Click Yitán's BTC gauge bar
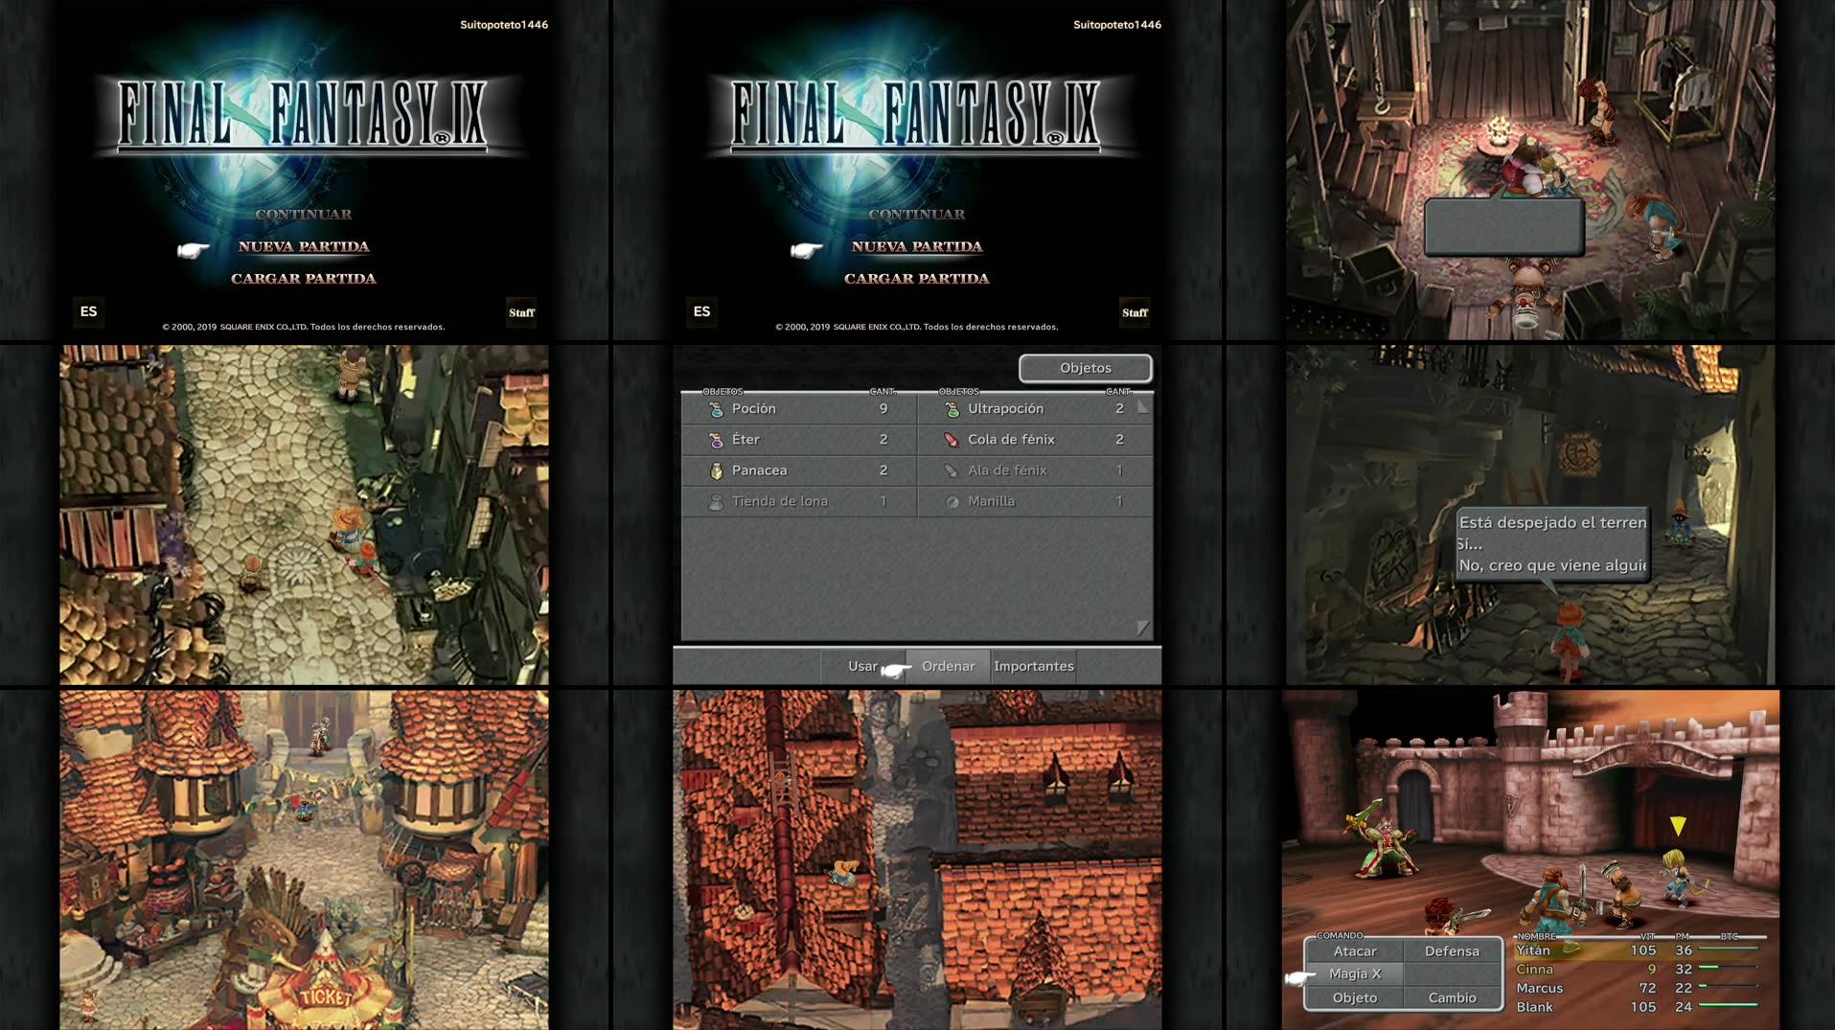The image size is (1835, 1030). click(x=1729, y=950)
